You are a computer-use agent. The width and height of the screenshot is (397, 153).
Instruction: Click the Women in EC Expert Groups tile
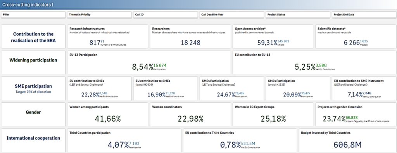click(273, 115)
